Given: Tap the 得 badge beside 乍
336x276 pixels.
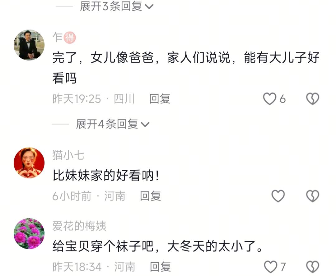Looking at the screenshot, I should [70, 38].
